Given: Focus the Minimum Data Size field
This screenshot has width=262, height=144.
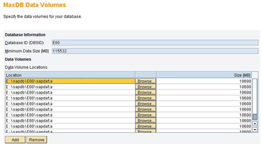Looking at the screenshot, I should [155, 51].
